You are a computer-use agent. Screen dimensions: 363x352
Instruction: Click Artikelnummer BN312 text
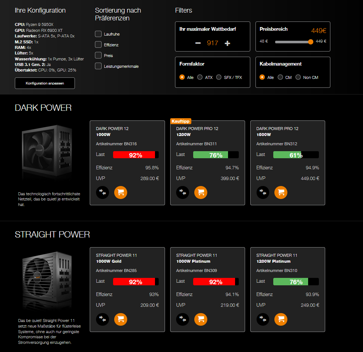pyautogui.click(x=277, y=144)
